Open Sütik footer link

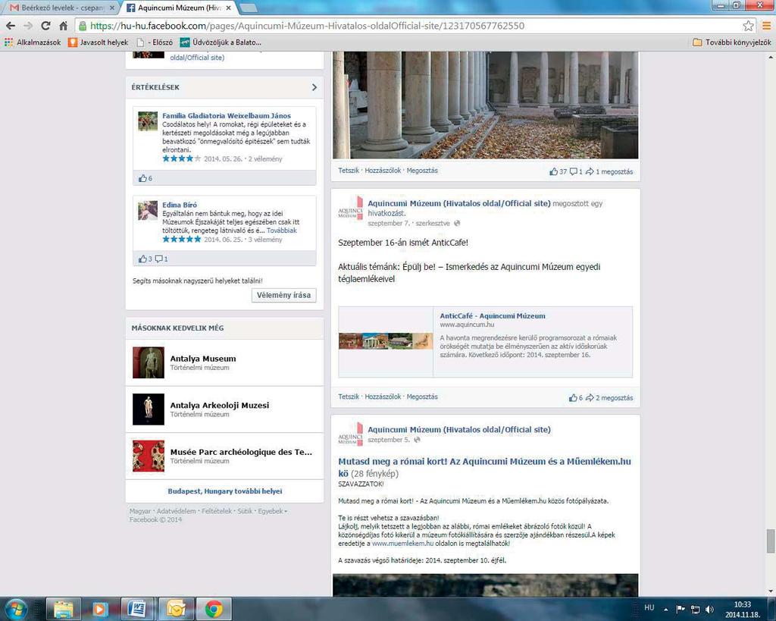click(245, 511)
